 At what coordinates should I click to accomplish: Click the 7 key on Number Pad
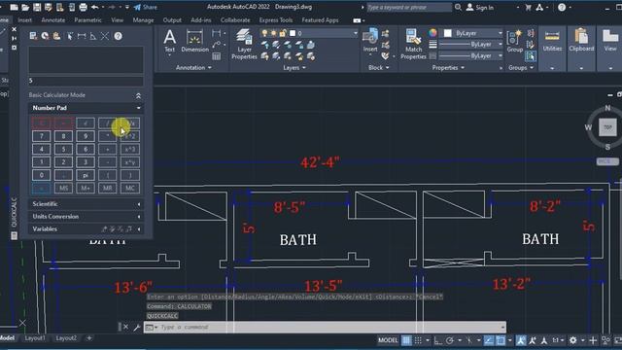click(x=41, y=136)
